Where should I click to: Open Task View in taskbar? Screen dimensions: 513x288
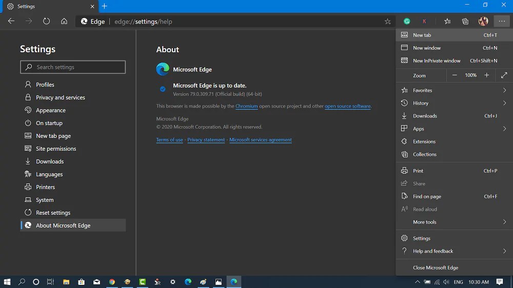tap(50, 282)
